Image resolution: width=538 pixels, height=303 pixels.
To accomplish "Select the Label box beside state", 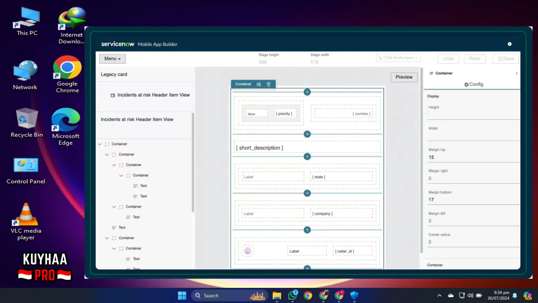I will click(x=273, y=177).
